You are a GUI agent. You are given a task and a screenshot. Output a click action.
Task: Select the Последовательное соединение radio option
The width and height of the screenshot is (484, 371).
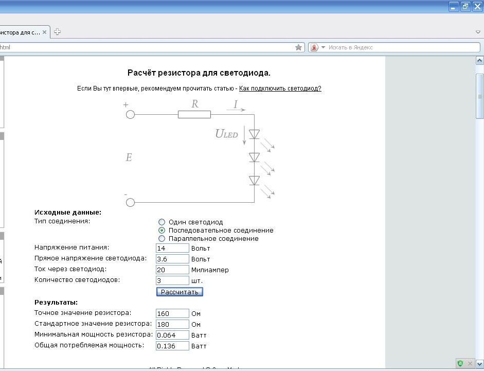(162, 230)
